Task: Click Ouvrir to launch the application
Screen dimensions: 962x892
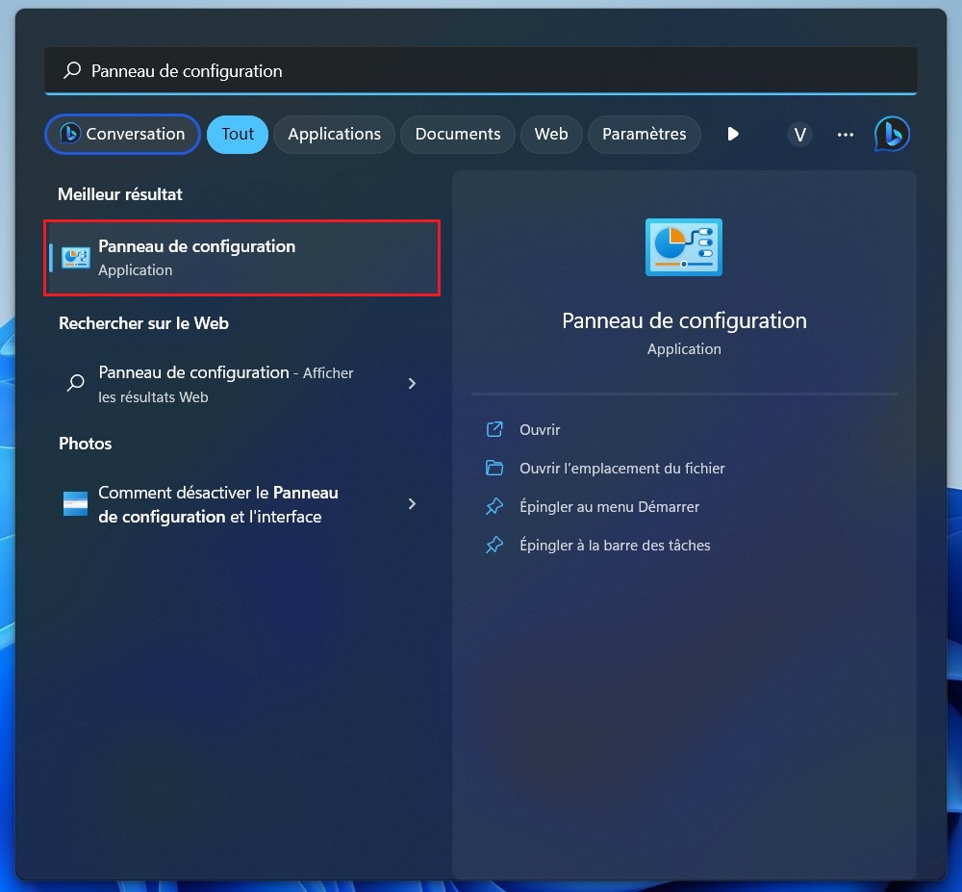Action: 540,430
